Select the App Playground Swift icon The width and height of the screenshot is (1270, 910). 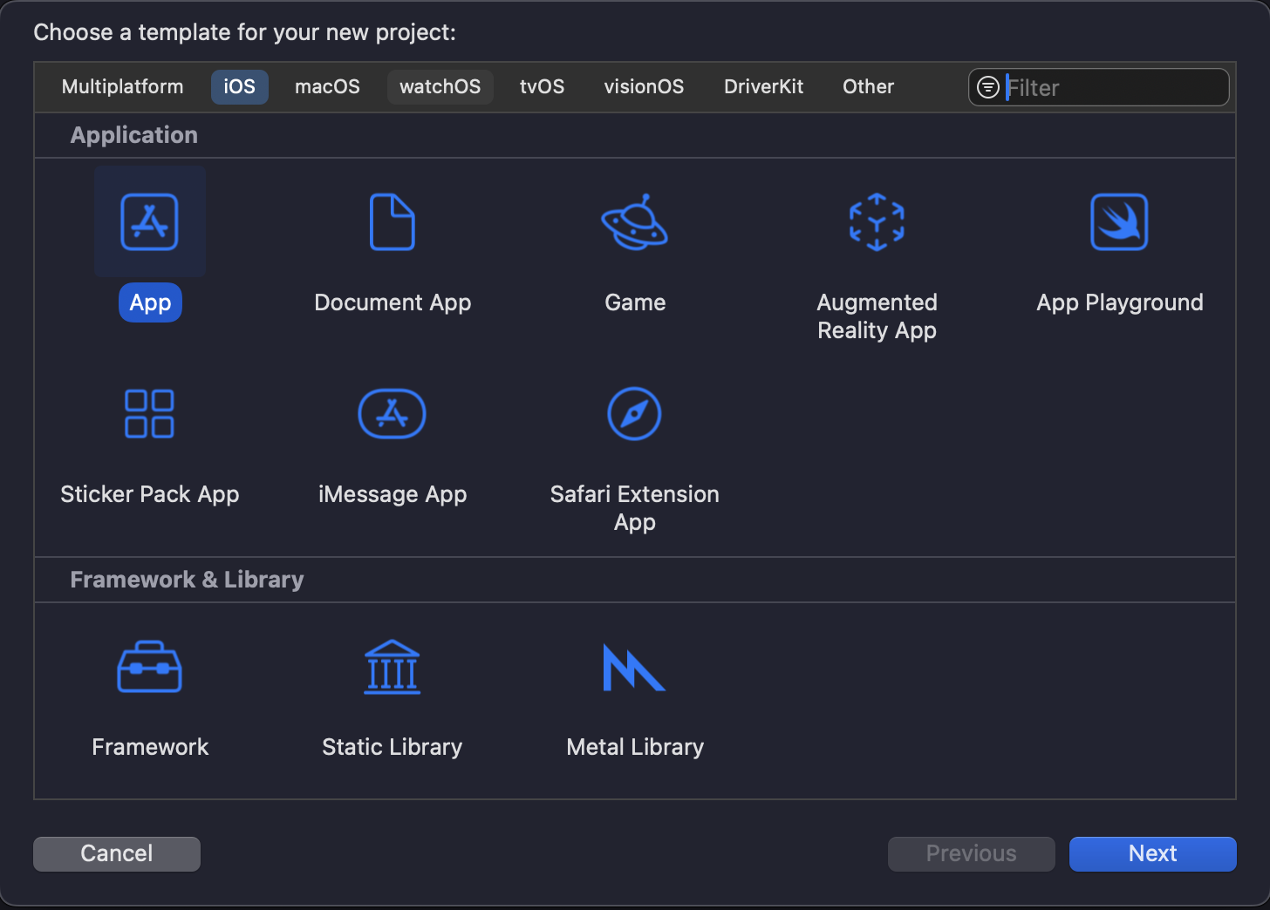coord(1119,222)
